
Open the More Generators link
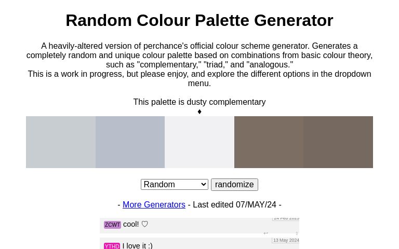tap(154, 205)
